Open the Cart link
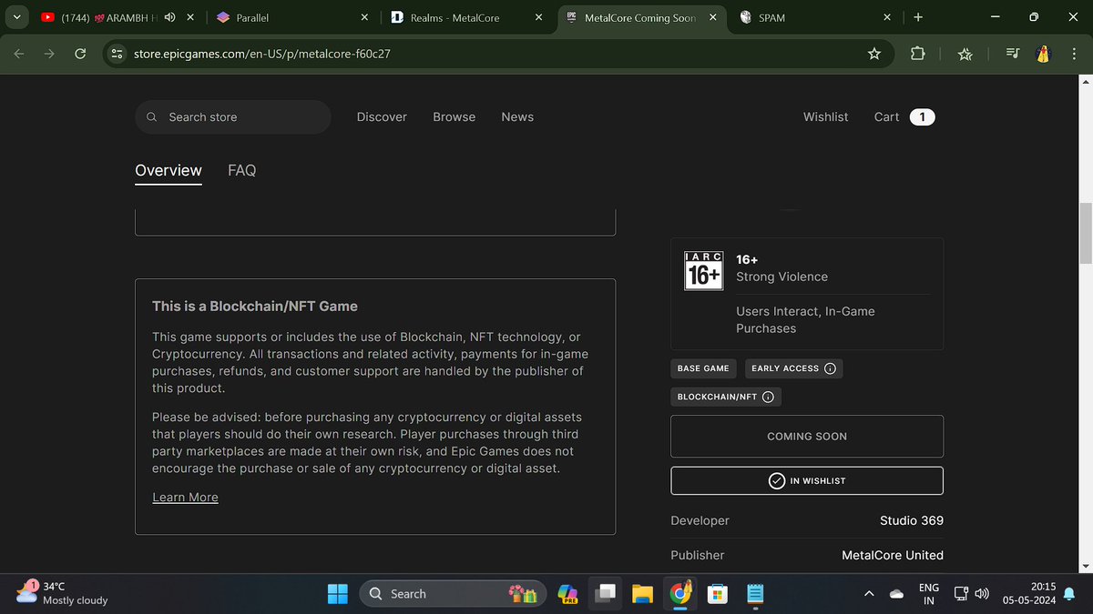This screenshot has width=1093, height=614. click(x=886, y=117)
